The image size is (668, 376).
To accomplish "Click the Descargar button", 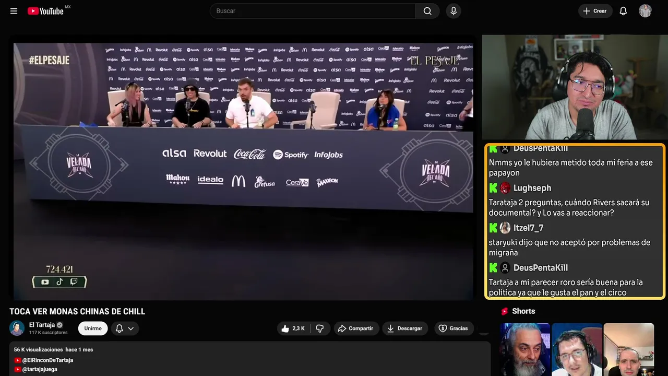I will pyautogui.click(x=405, y=328).
